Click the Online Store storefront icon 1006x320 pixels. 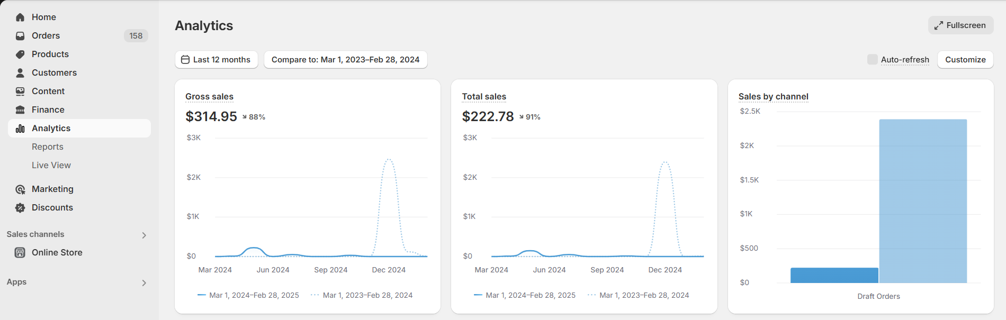coord(20,253)
